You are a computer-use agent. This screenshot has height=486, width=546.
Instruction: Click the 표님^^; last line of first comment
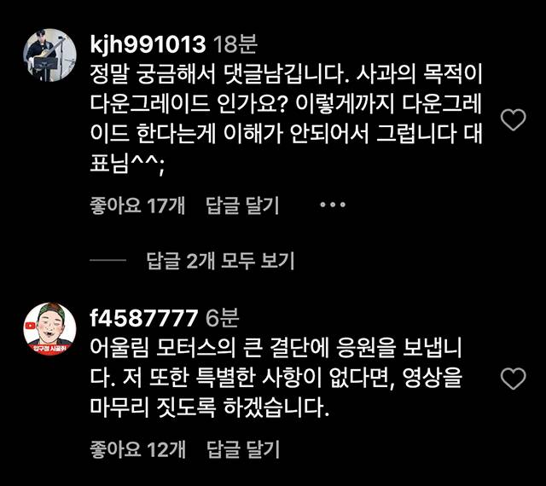click(127, 164)
